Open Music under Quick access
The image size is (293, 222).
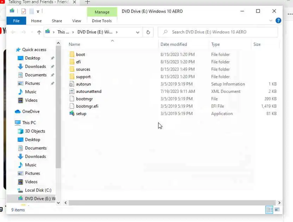pos(31,92)
